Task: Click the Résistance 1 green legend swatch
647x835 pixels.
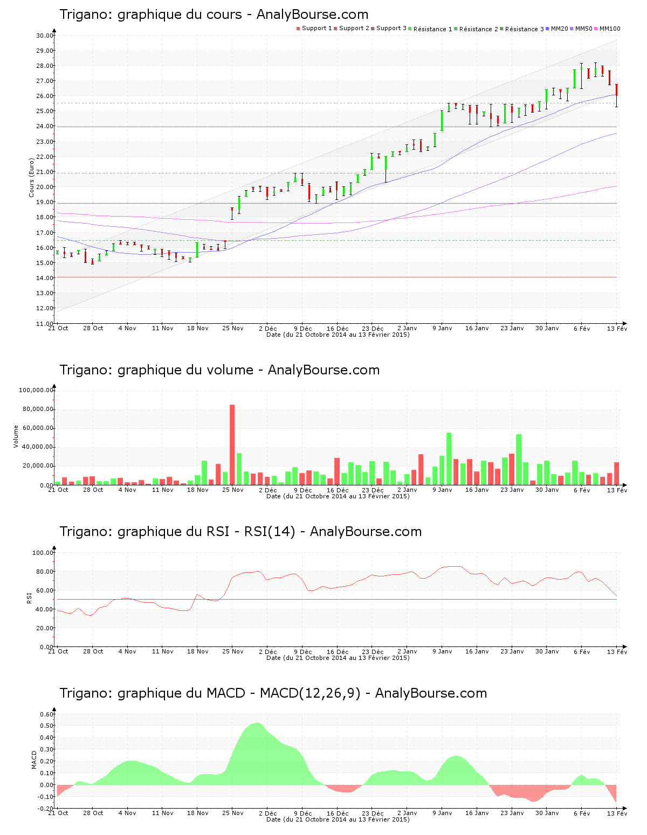Action: click(x=410, y=29)
